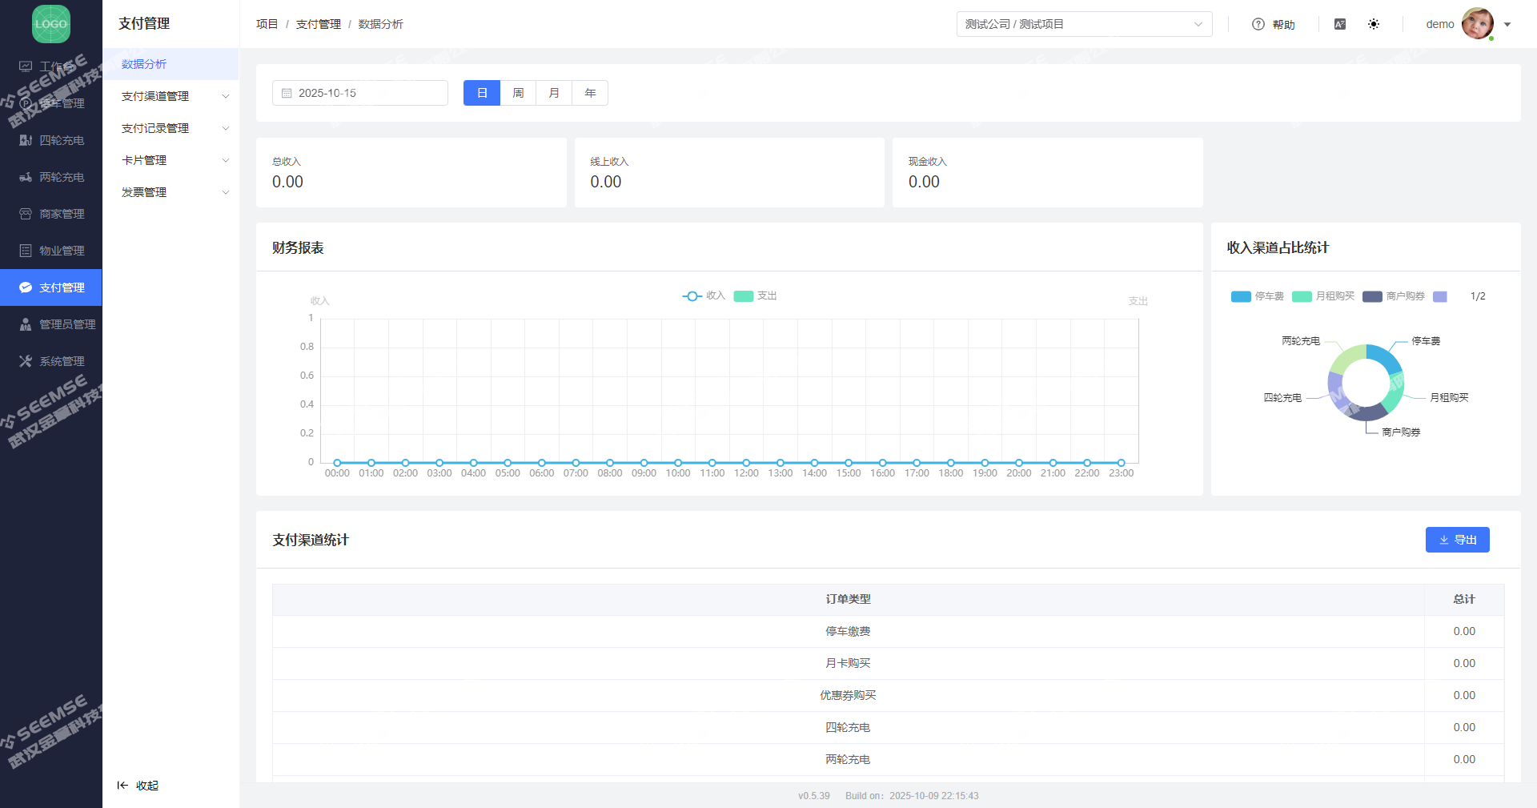Viewport: 1537px width, 808px height.
Task: Click the green LOGO icon
Action: coord(51,24)
